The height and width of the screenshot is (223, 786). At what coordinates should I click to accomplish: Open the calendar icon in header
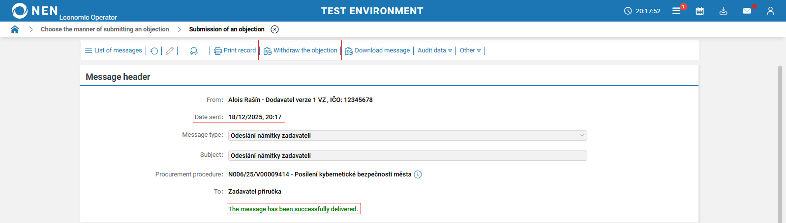[699, 11]
